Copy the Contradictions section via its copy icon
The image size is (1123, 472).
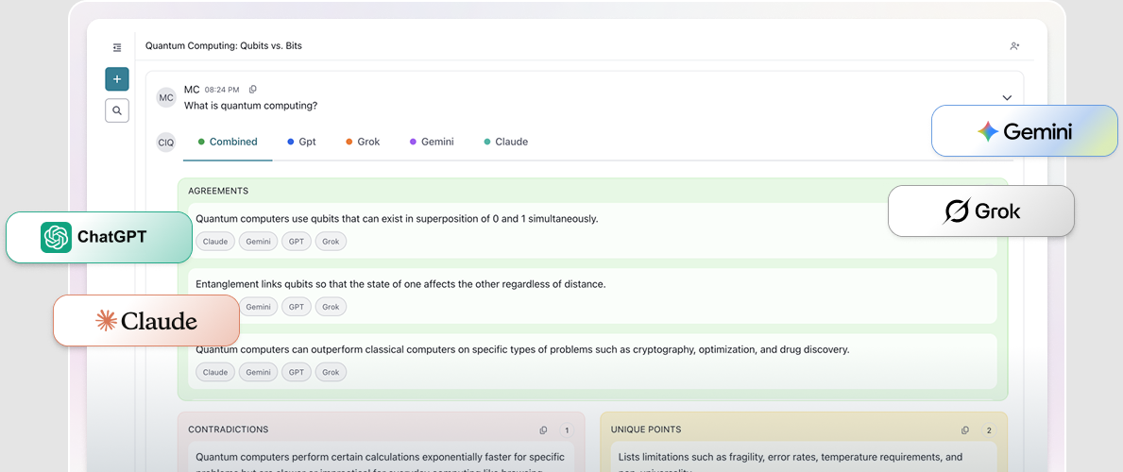point(544,430)
